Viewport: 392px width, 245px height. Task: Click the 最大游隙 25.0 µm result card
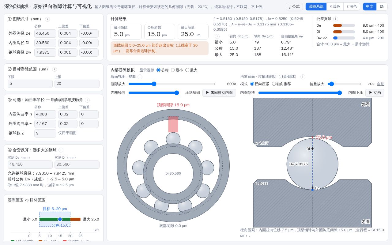tap(193, 32)
